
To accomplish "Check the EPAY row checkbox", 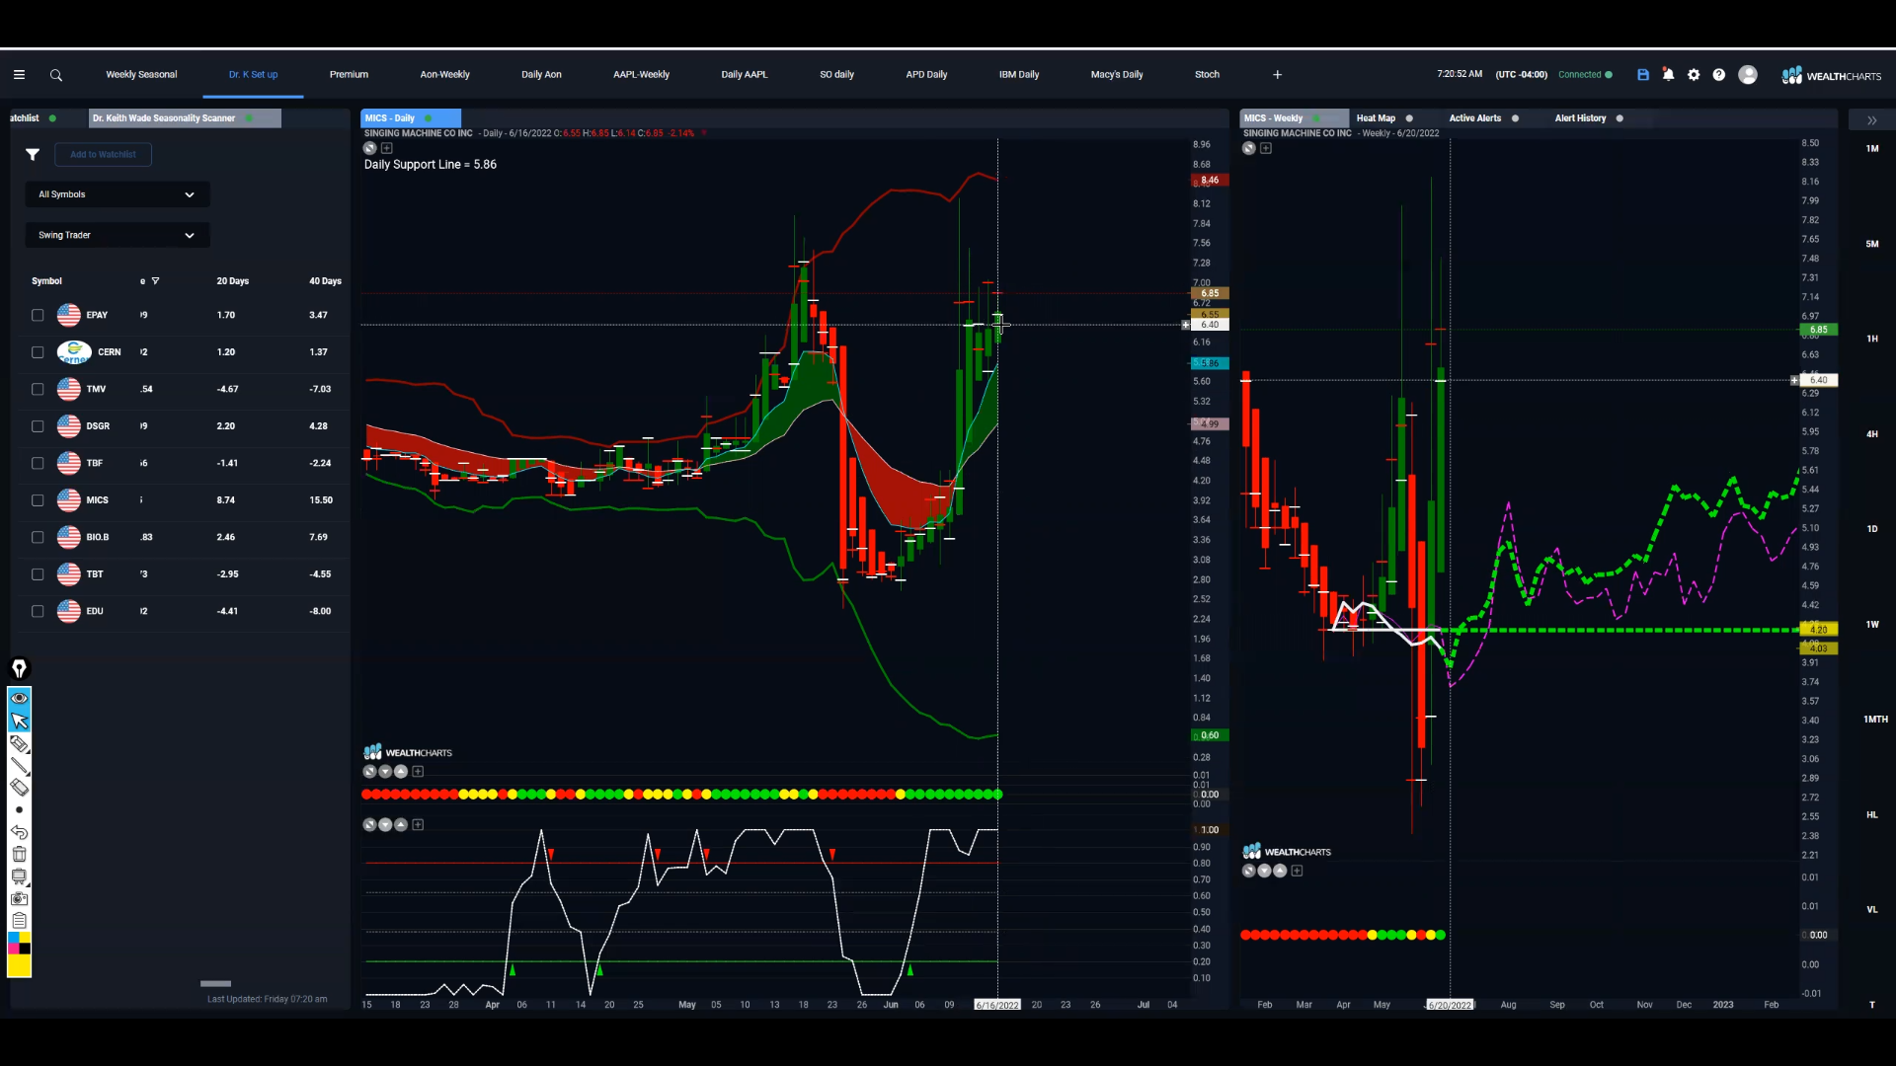I will 38,315.
